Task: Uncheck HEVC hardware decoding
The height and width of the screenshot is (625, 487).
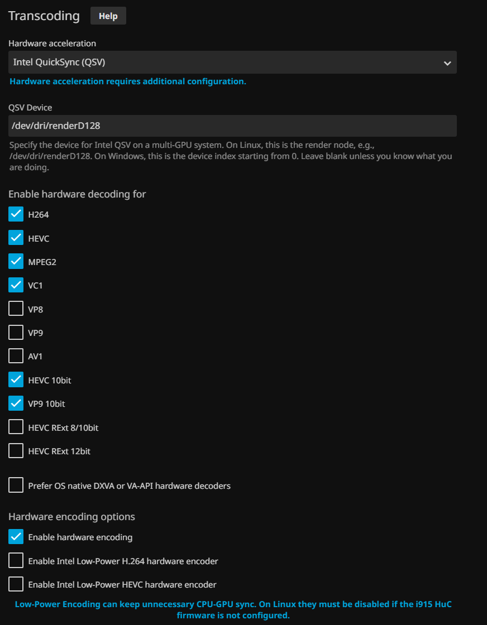Action: [x=16, y=238]
